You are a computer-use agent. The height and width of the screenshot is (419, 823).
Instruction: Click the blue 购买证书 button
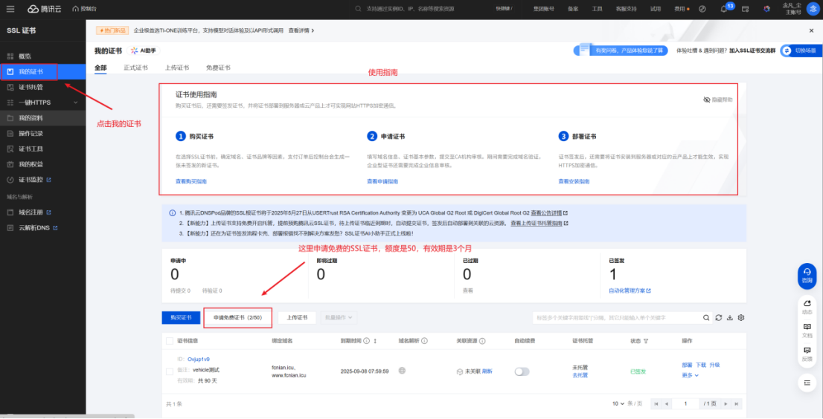pyautogui.click(x=181, y=318)
